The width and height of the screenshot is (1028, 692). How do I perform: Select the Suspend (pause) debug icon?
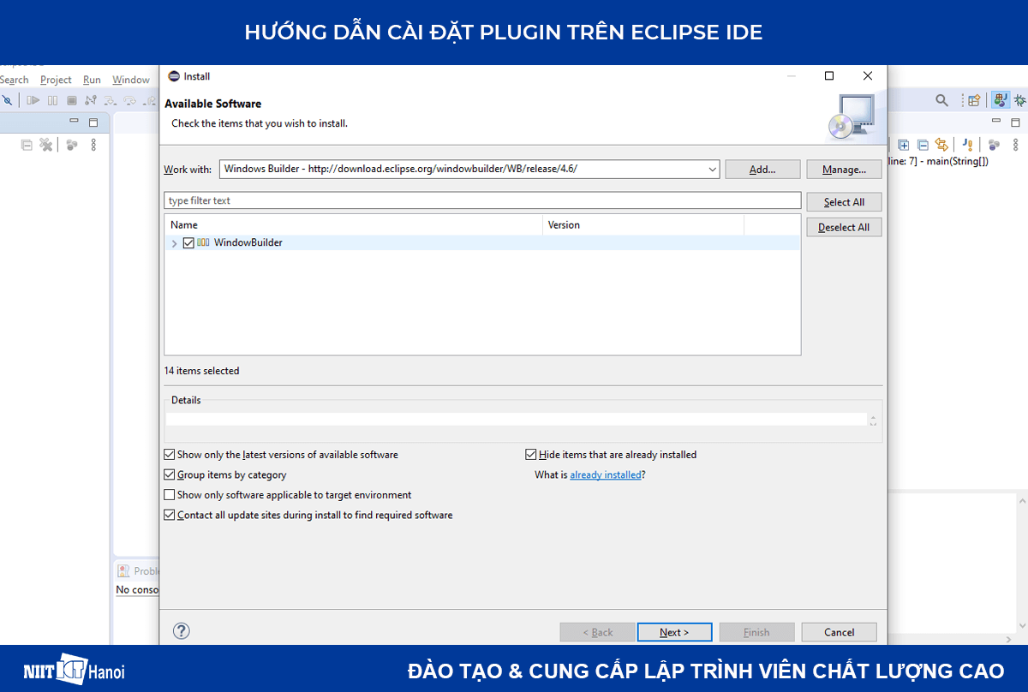(x=52, y=100)
